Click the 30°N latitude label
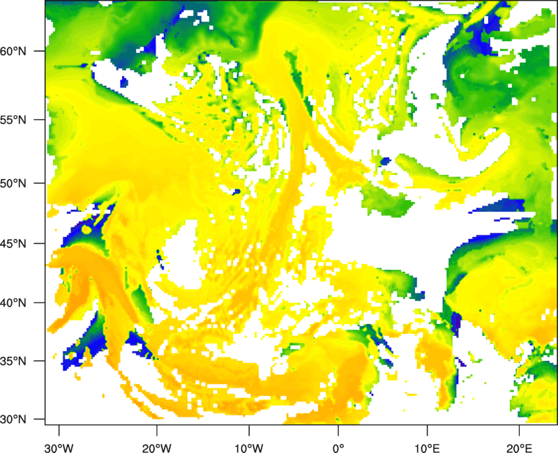Image resolution: width=558 pixels, height=453 pixels. coord(13,420)
